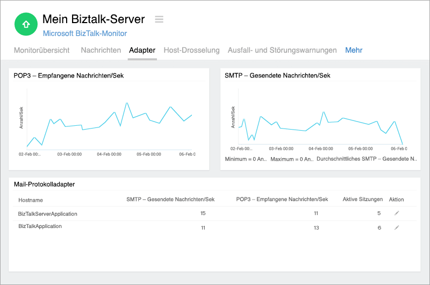Open the Host-Drosselung tab
The width and height of the screenshot is (430, 285).
click(x=192, y=50)
